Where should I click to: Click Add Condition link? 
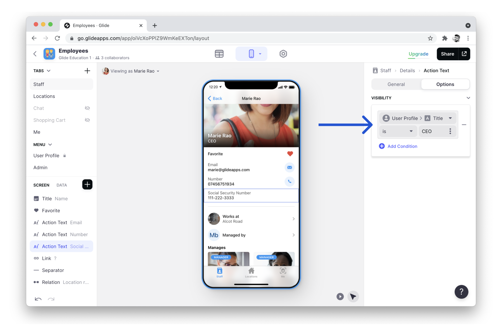tap(402, 146)
